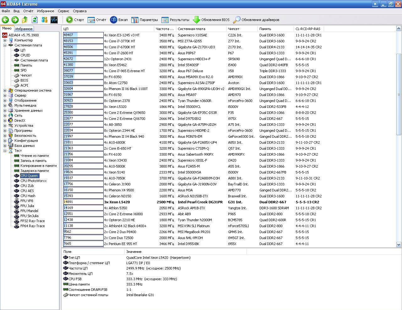Select the DirectX tree item
This screenshot has height=310, width=402.
(x=20, y=120)
